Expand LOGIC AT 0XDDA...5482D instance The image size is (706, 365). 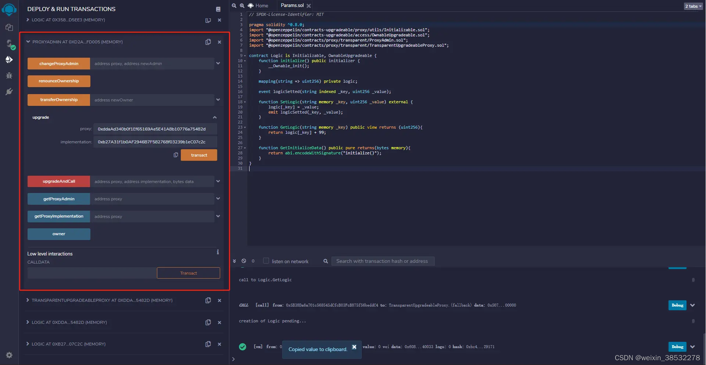pos(28,322)
